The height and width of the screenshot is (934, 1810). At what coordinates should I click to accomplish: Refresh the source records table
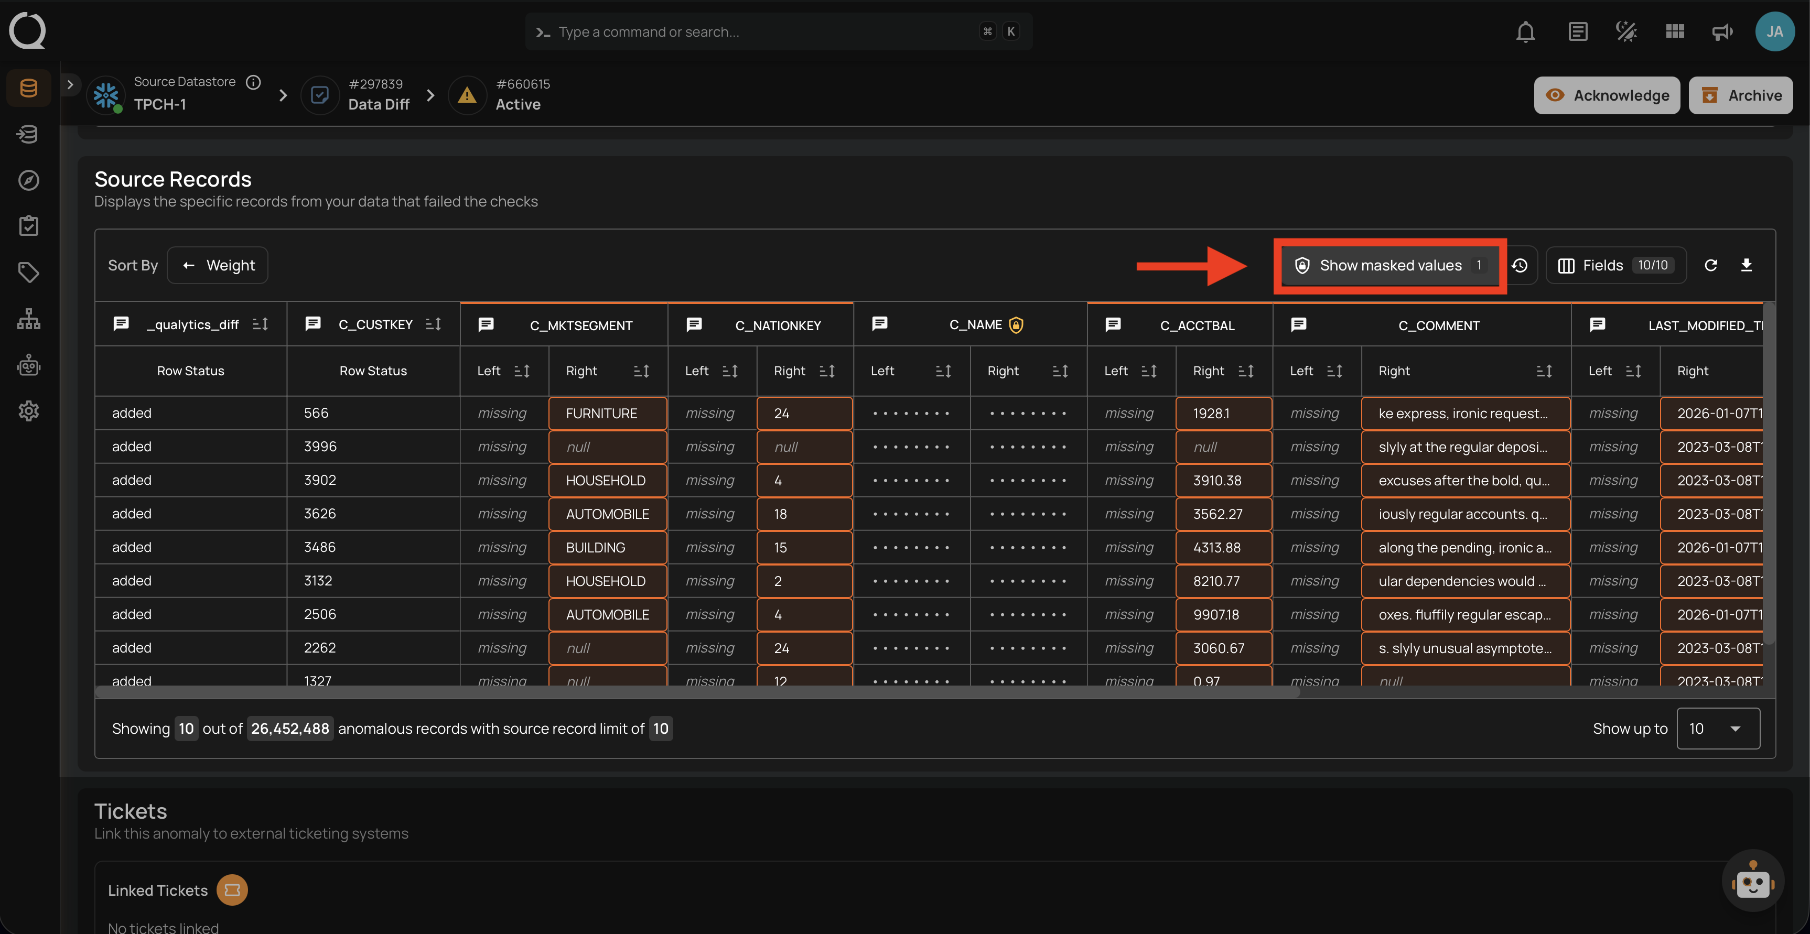click(1711, 265)
